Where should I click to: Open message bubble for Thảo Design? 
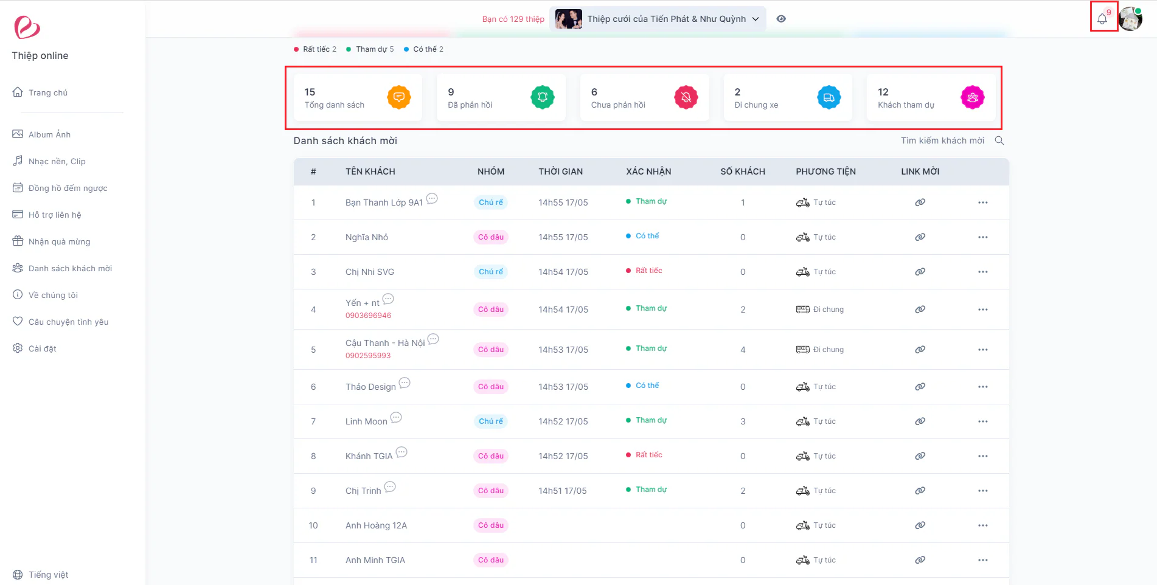[405, 382]
